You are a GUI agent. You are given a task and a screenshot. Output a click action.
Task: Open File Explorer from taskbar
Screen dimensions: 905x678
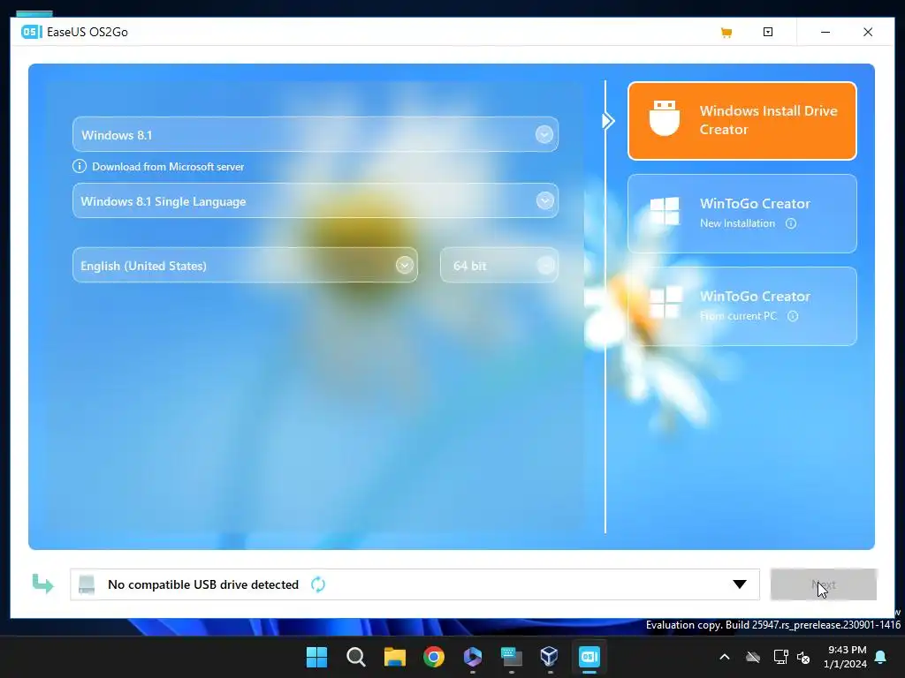pyautogui.click(x=395, y=657)
